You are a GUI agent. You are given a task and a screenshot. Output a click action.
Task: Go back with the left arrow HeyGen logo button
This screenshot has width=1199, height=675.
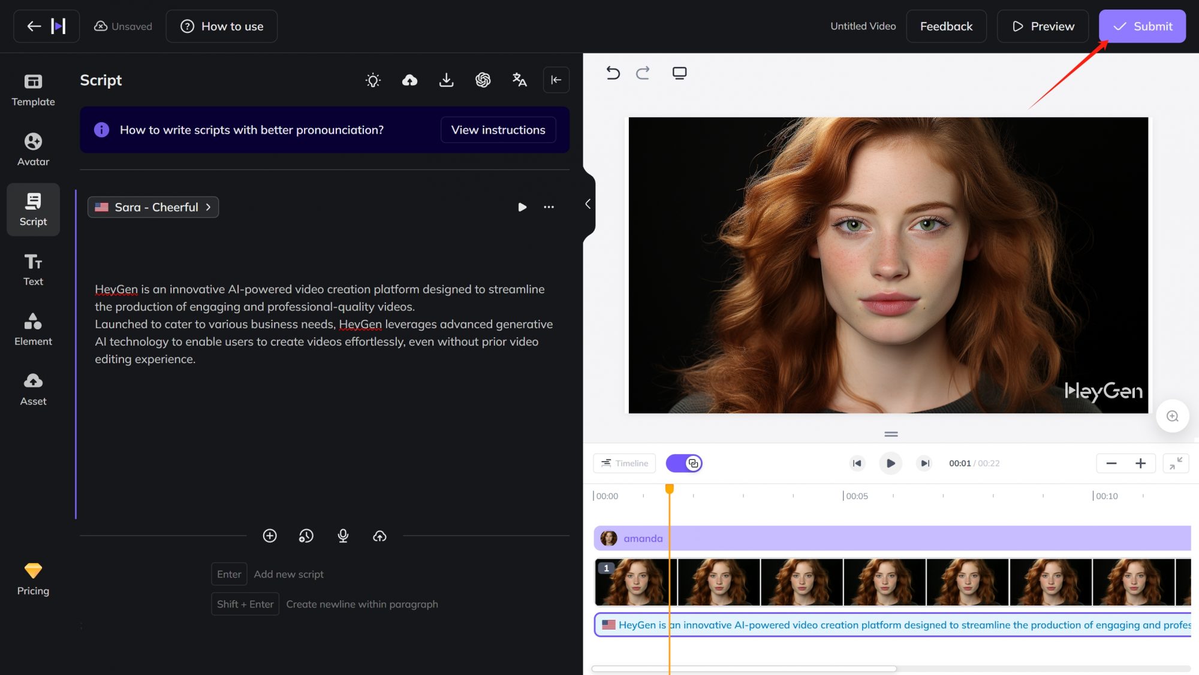tap(46, 26)
